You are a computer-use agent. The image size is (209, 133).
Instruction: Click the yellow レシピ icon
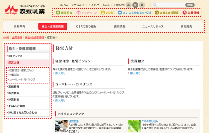coord(103,13)
